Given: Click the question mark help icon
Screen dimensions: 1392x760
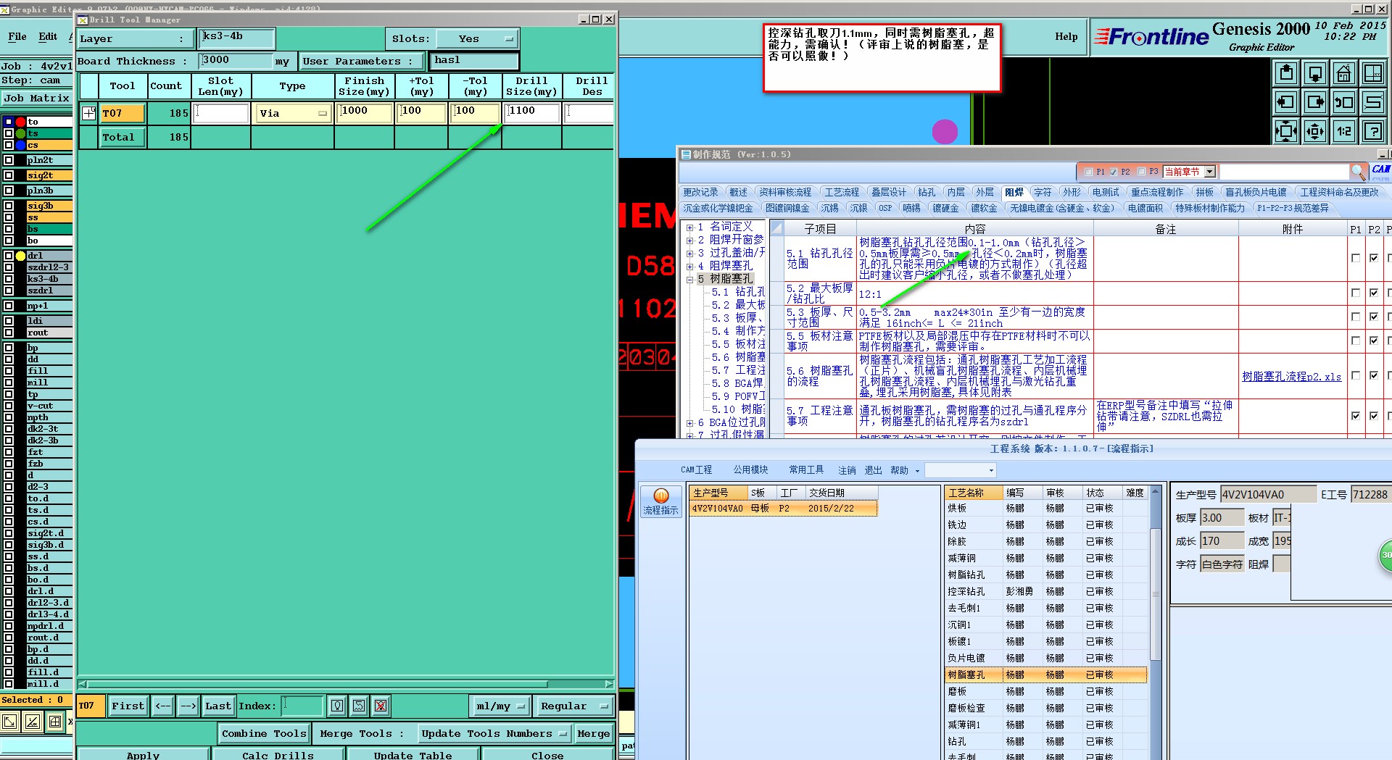Looking at the screenshot, I should click(1373, 131).
